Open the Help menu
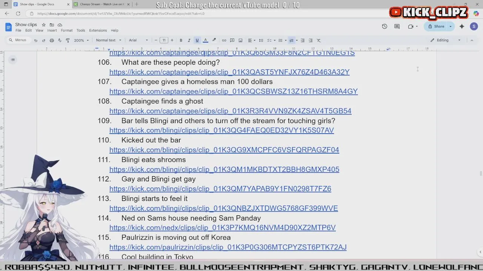483x271 pixels. click(114, 30)
